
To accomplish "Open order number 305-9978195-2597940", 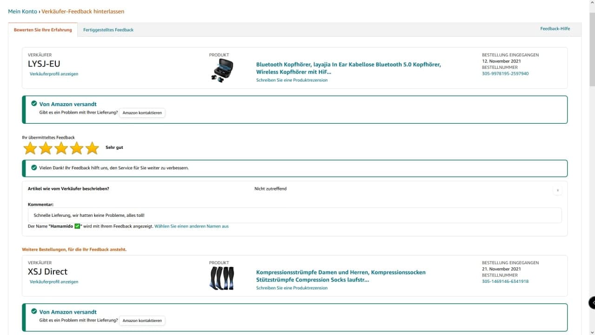I will 505,74.
